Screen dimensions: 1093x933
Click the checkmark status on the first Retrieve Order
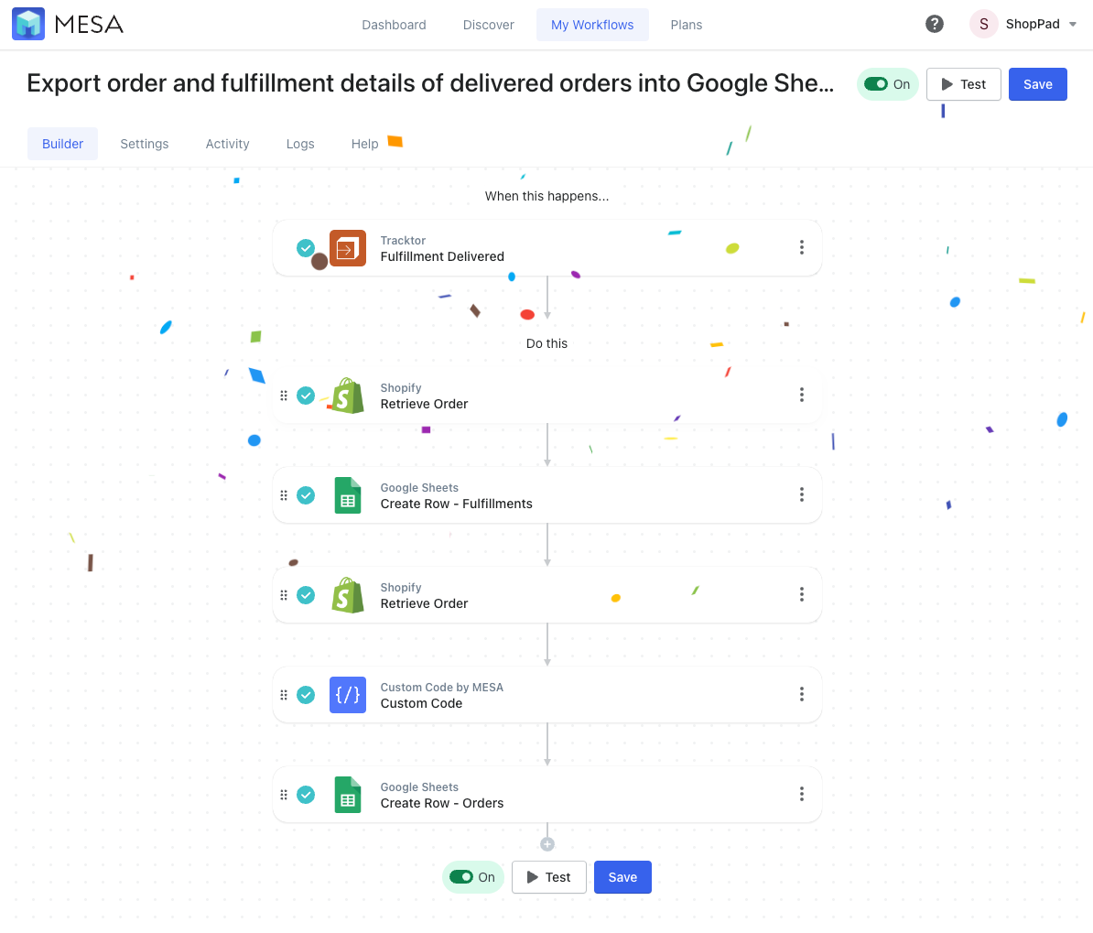306,396
